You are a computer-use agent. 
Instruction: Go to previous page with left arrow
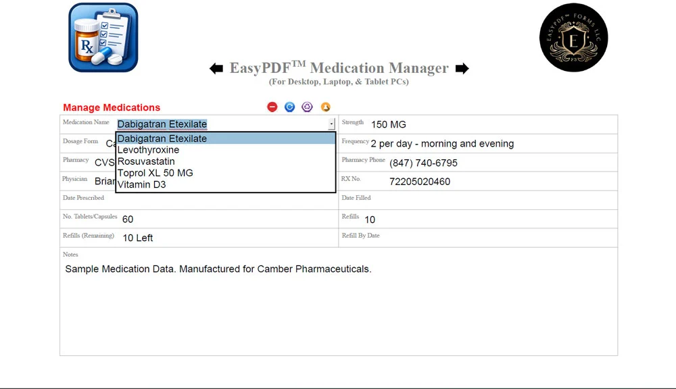216,68
